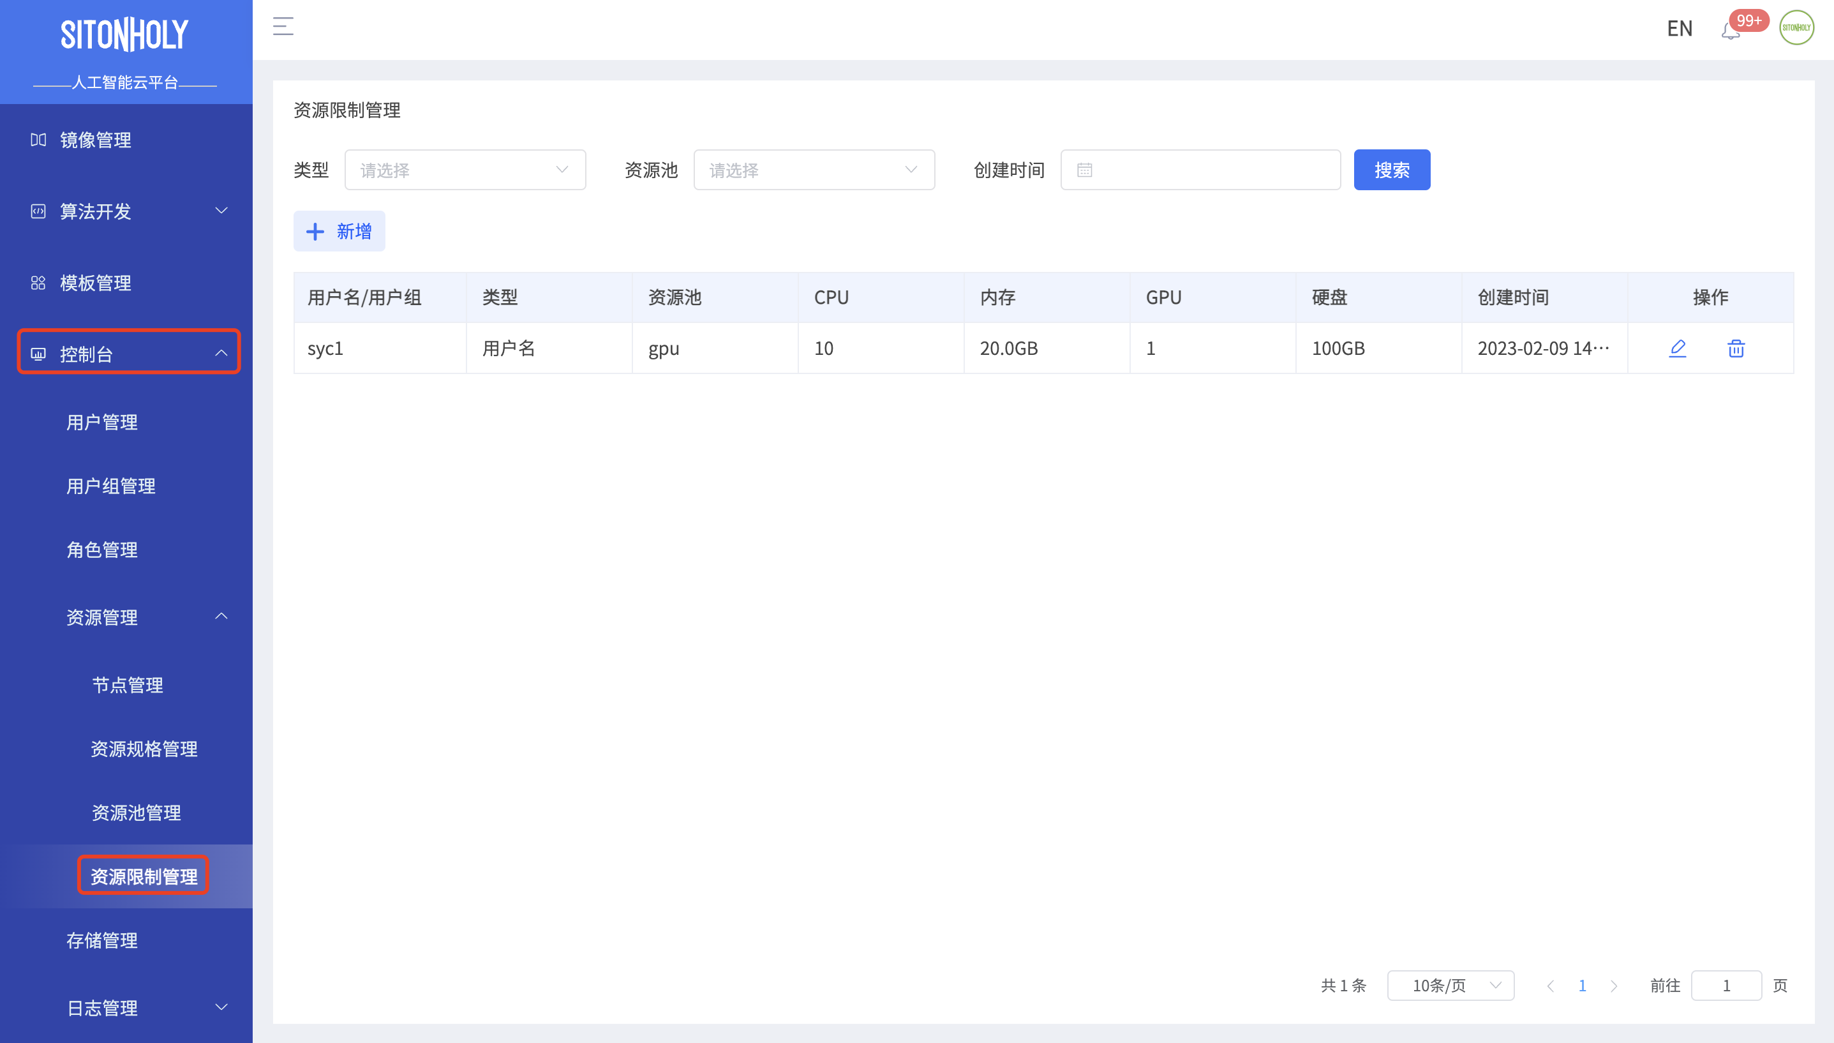
Task: Open the 用户组管理 menu item
Action: pyautogui.click(x=126, y=486)
